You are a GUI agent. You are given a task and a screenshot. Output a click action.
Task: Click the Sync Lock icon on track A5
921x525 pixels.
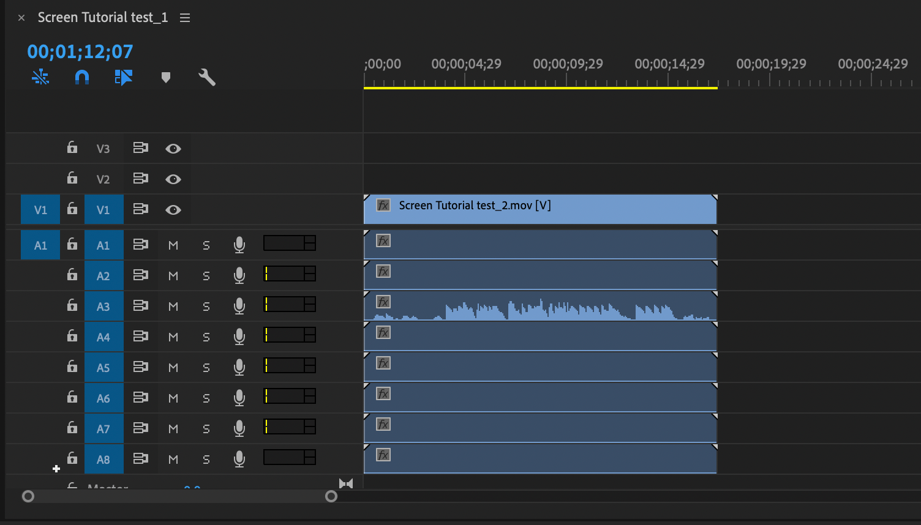141,366
